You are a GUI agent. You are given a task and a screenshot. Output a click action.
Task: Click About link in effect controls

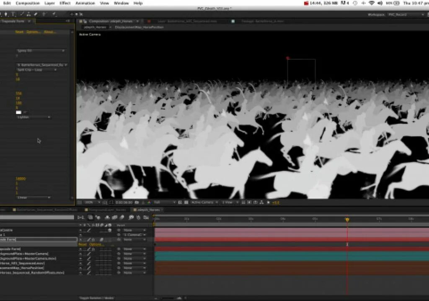tap(50, 32)
